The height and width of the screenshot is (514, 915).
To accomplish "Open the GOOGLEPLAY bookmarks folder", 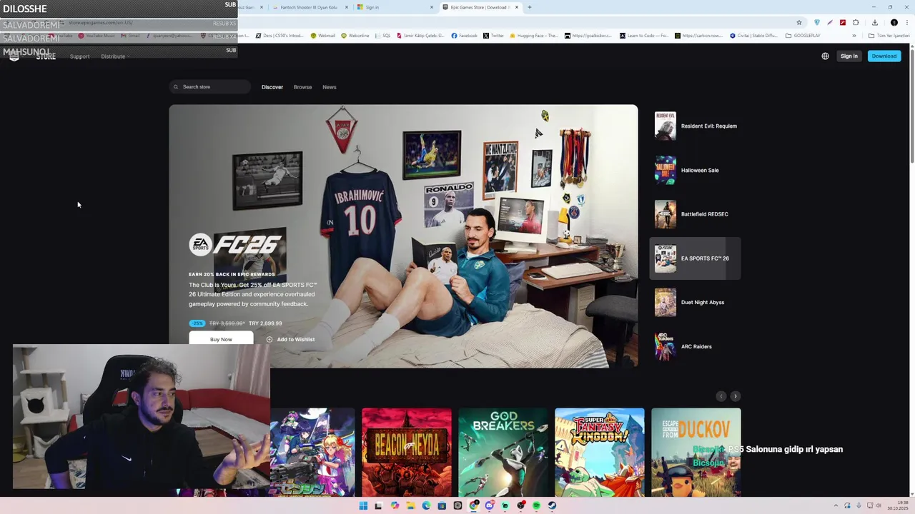I will click(803, 36).
